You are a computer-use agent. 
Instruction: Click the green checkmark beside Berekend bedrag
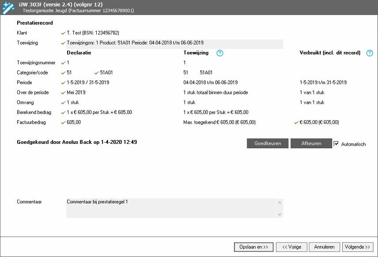tap(63, 112)
